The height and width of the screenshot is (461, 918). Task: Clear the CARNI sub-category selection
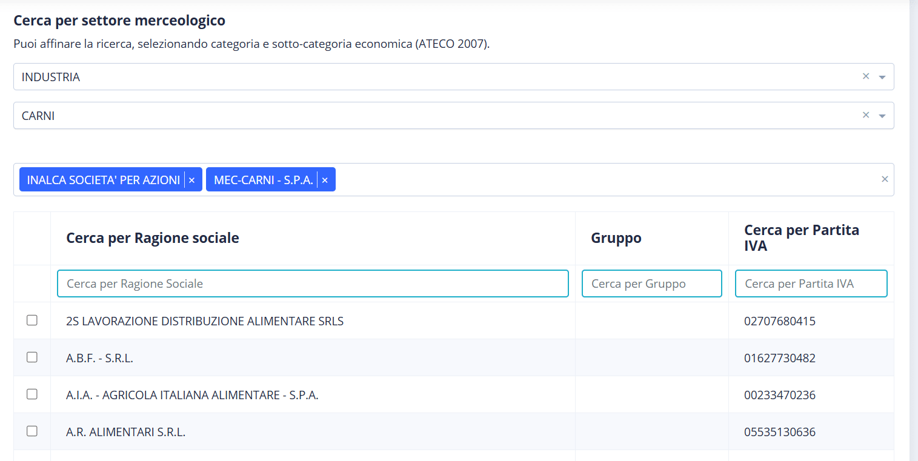point(865,115)
